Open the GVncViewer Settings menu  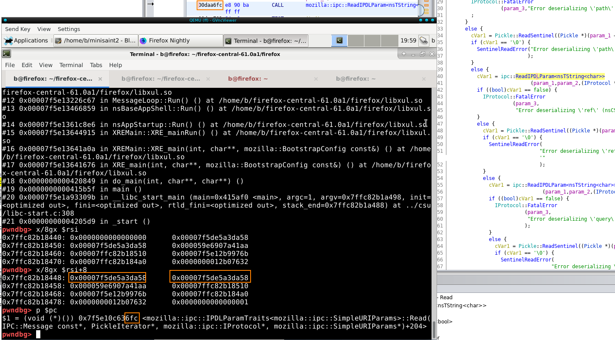pyautogui.click(x=69, y=29)
